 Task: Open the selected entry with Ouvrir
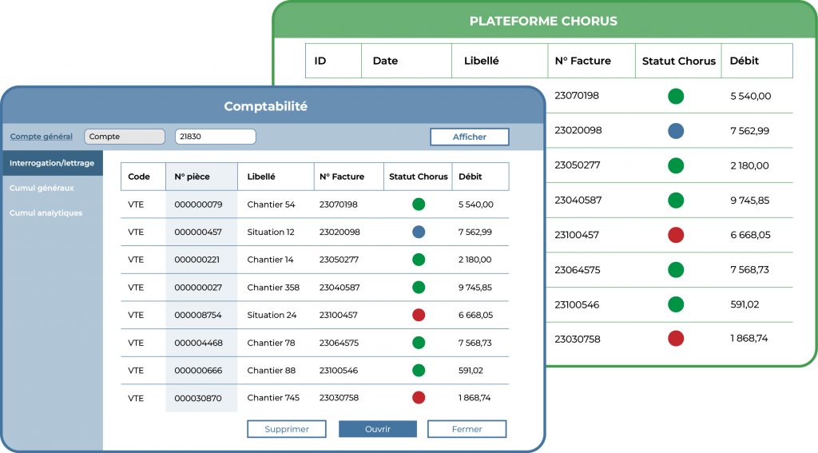pyautogui.click(x=378, y=429)
